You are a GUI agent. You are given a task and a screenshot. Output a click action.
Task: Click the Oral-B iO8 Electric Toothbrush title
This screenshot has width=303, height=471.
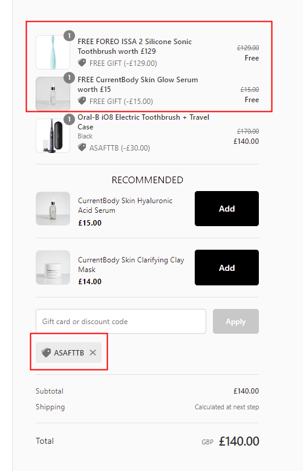(x=143, y=122)
